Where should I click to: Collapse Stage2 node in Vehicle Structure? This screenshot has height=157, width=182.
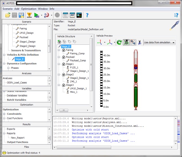pos(59,75)
